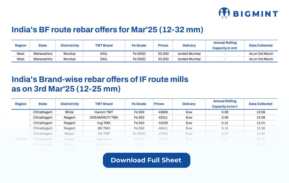Image resolution: width=289 pixels, height=183 pixels.
Task: Click the Bhilai district cell
Action: [69, 112]
